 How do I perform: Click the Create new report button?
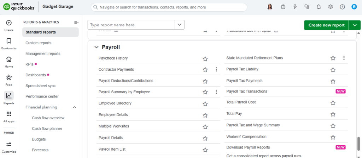[x=326, y=25]
